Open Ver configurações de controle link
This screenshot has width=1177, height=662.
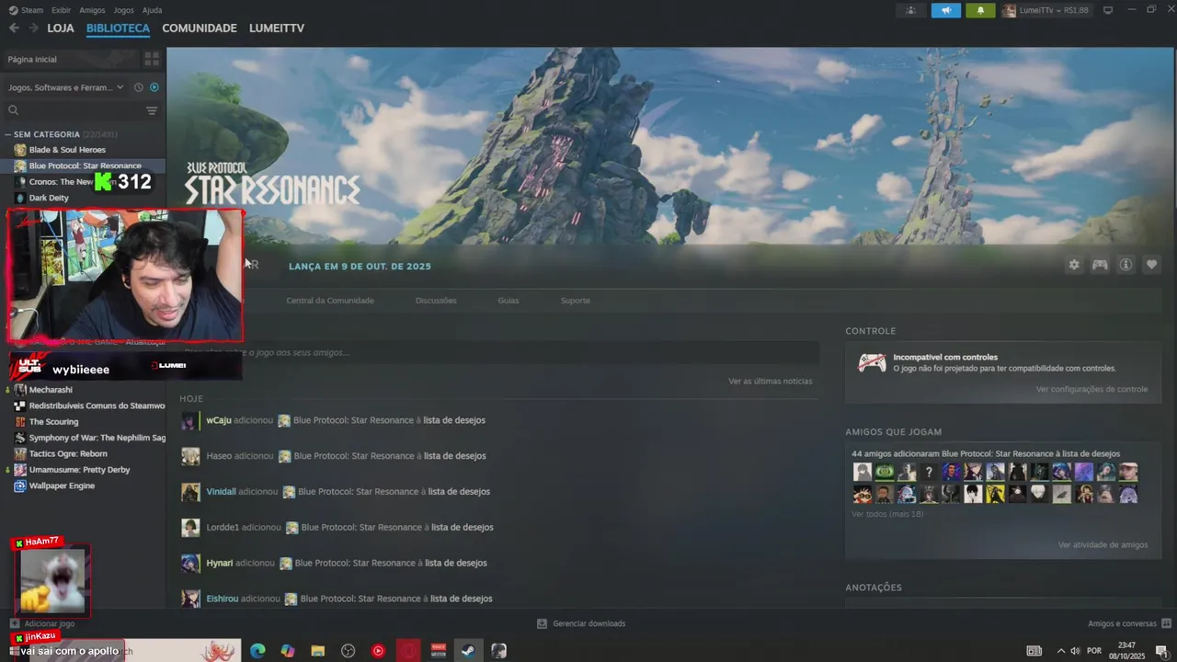coord(1091,389)
